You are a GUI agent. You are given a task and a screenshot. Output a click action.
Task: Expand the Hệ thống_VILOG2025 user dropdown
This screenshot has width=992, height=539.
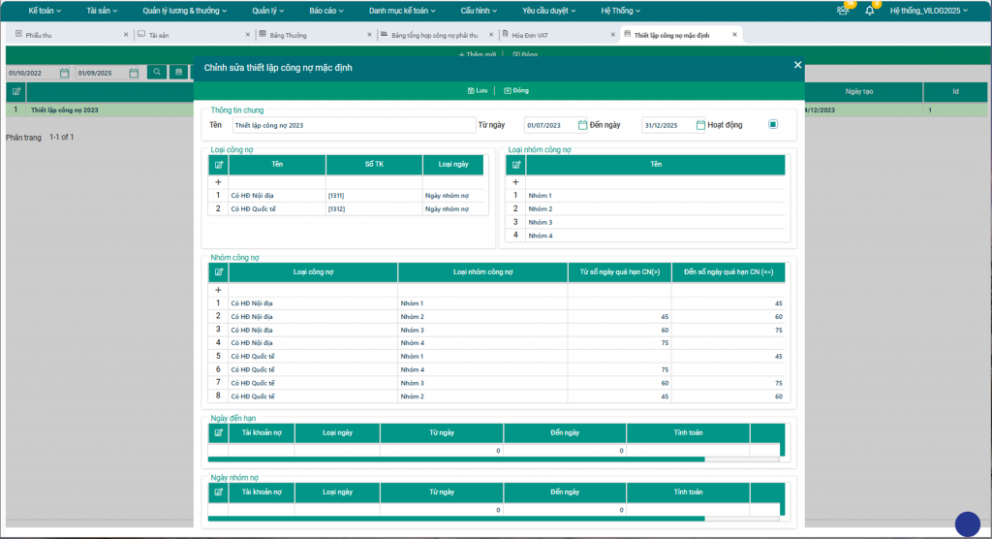point(929,11)
